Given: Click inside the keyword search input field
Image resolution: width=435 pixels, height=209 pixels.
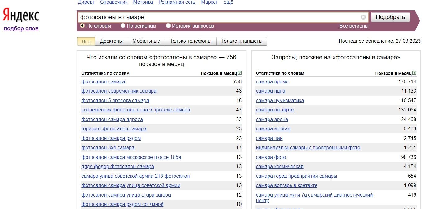Looking at the screenshot, I should [x=217, y=17].
